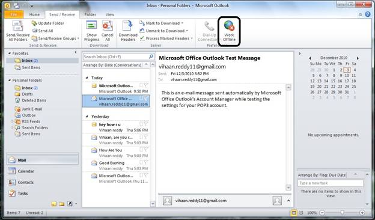Click Update Folder in ribbon
This screenshot has height=220, width=375.
(48, 23)
